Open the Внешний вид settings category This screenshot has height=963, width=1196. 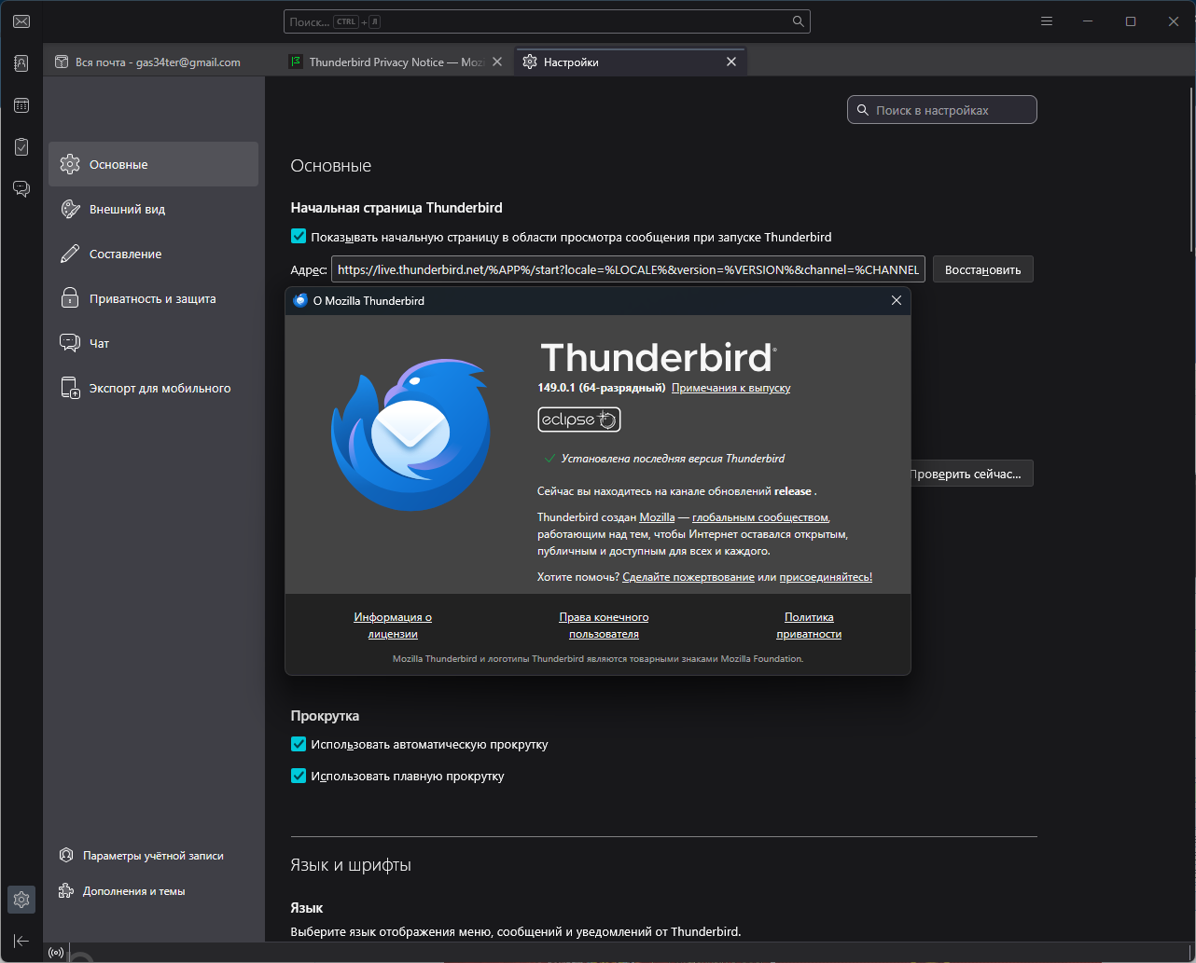[x=127, y=210]
